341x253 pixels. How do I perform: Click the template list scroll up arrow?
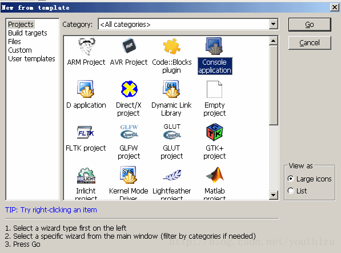coord(274,41)
